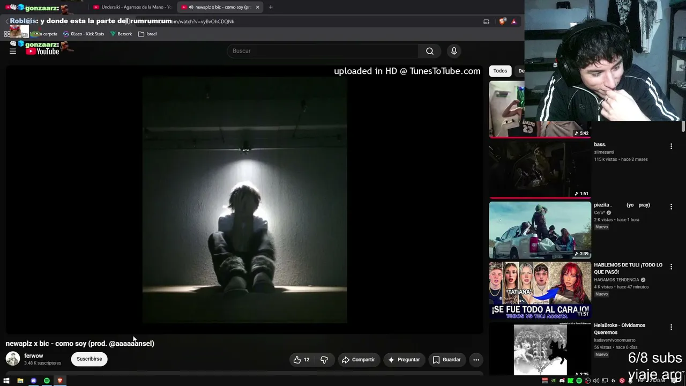Click the kadavervivonomuerto channel name
This screenshot has height=386, width=686.
(614, 340)
